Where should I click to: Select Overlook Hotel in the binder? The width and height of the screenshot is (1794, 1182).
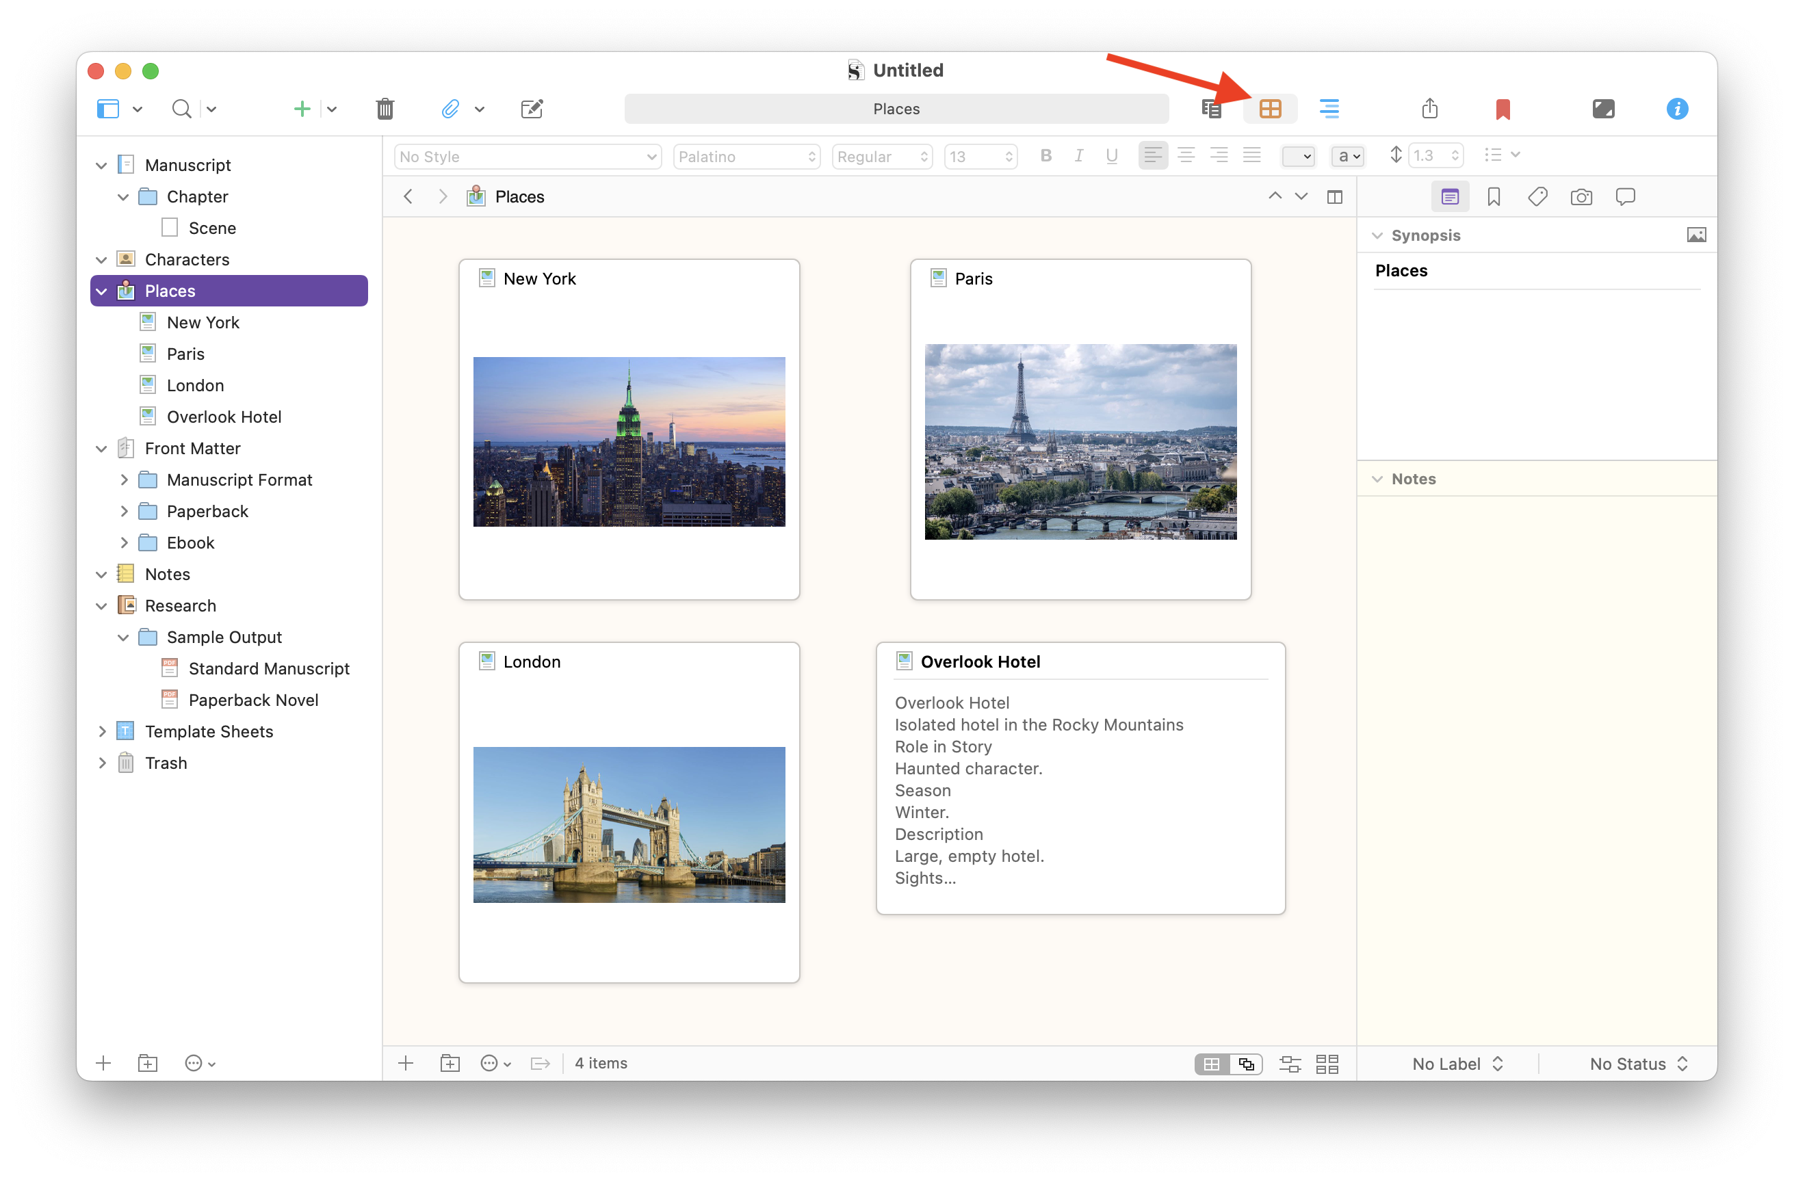(x=224, y=417)
